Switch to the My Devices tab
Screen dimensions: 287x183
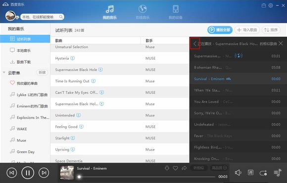point(175,12)
